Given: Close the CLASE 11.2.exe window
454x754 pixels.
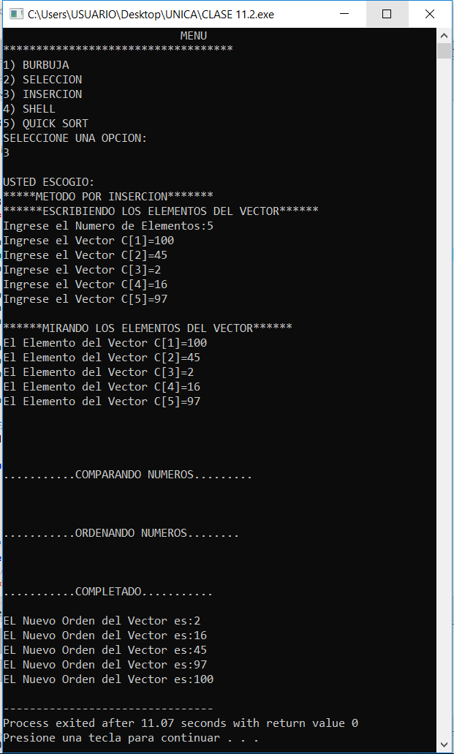Looking at the screenshot, I should point(429,15).
